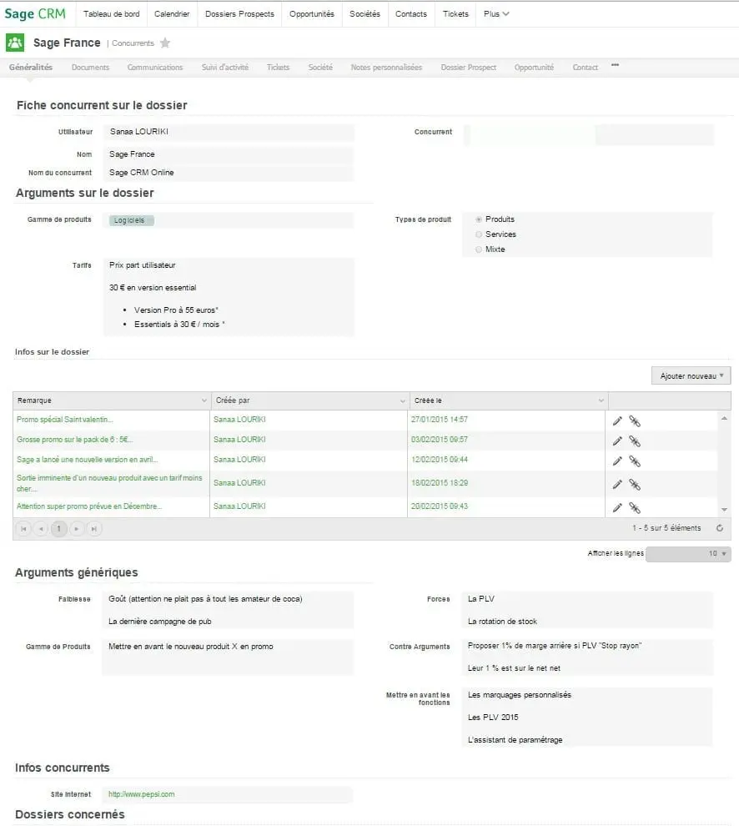Select page 1 in grid pager
The width and height of the screenshot is (739, 826).
point(59,528)
